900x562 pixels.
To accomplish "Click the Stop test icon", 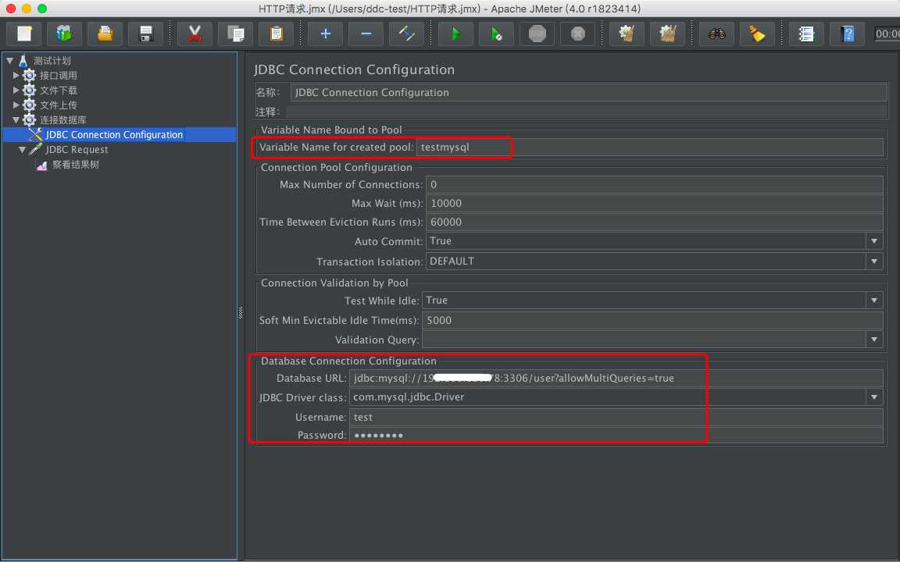I will click(x=537, y=34).
